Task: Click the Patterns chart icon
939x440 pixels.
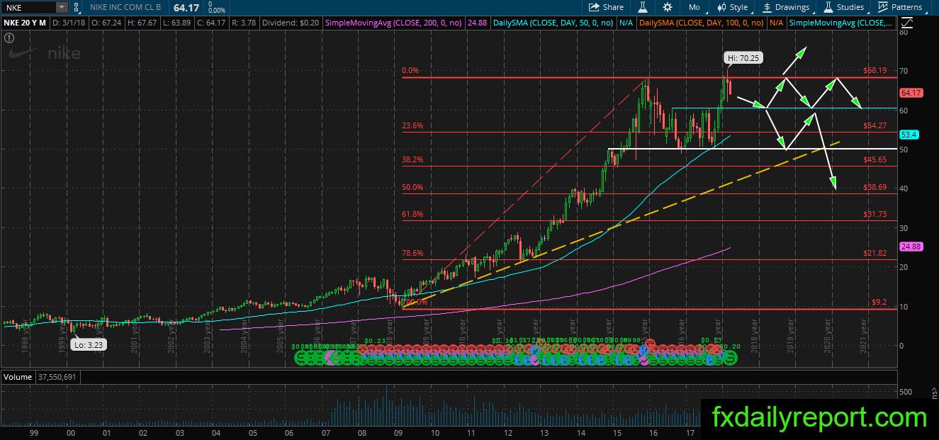Action: pyautogui.click(x=883, y=7)
